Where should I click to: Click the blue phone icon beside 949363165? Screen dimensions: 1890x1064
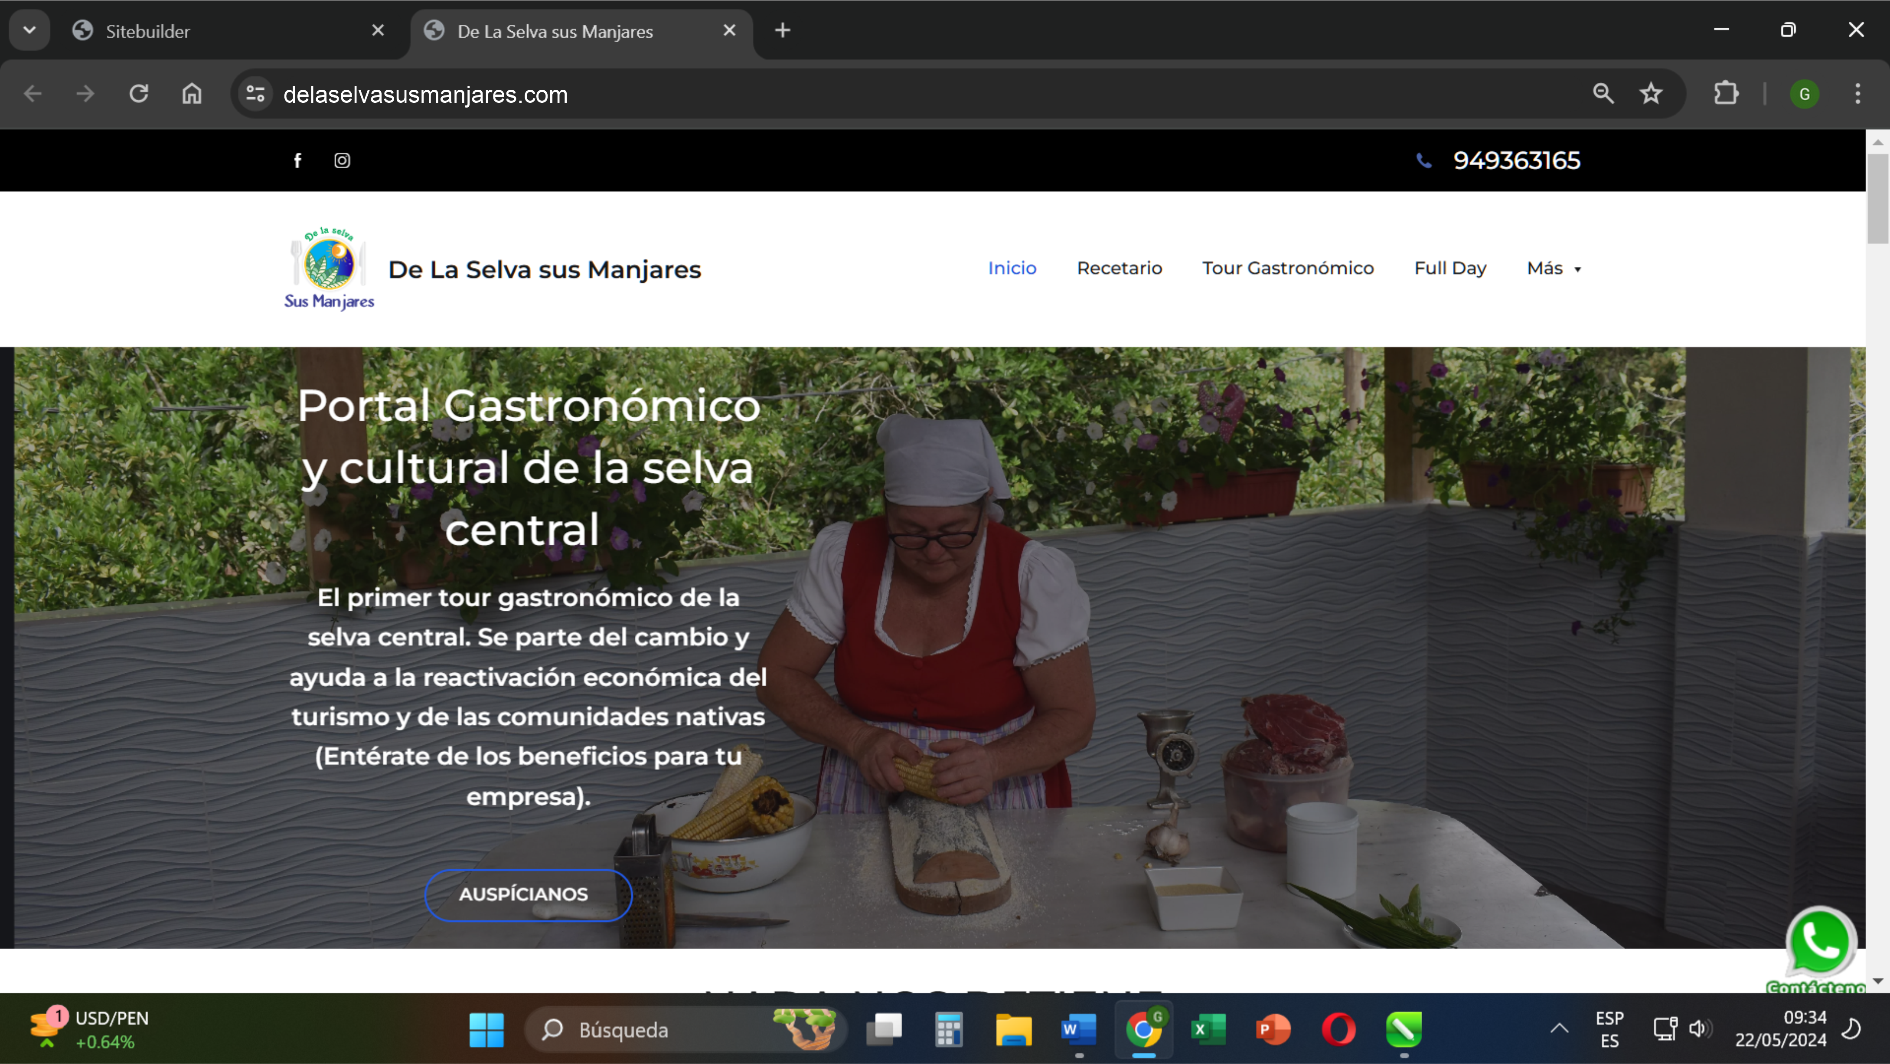click(x=1423, y=160)
